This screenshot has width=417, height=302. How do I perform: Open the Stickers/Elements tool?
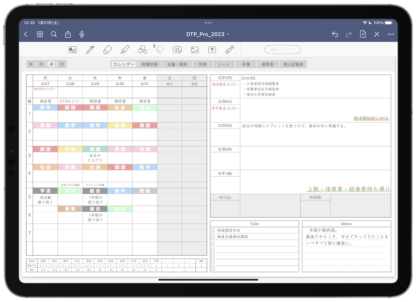click(177, 49)
